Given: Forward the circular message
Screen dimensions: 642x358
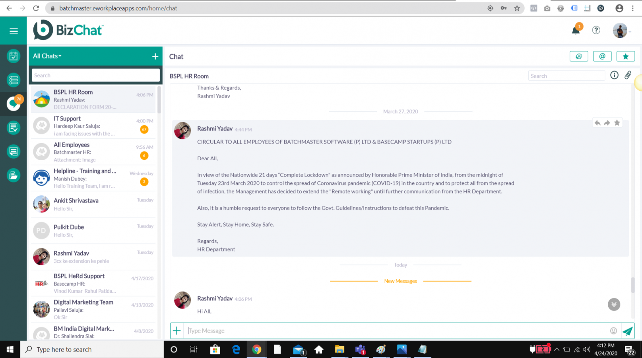Looking at the screenshot, I should (607, 123).
